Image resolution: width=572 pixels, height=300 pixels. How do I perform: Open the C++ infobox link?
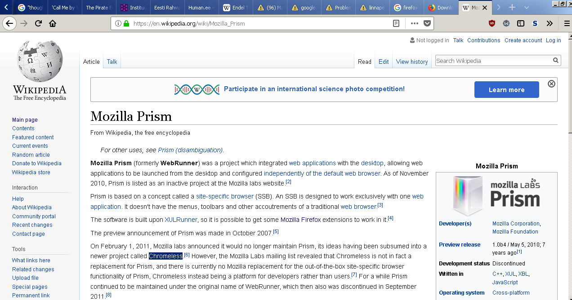497,274
